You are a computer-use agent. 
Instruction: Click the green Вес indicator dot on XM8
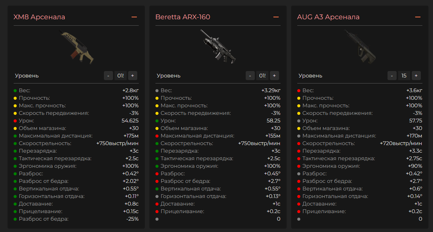click(x=15, y=91)
